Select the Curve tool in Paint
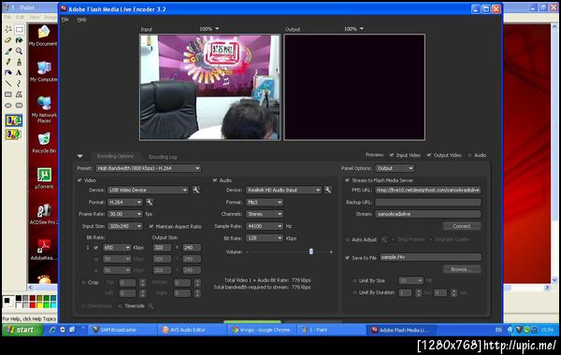This screenshot has width=561, height=355. tap(20, 84)
